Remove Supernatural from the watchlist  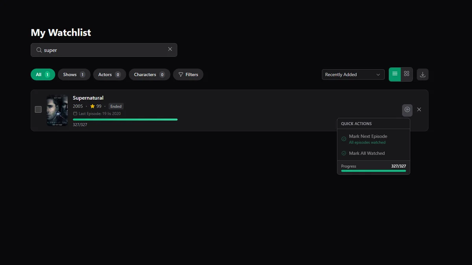(x=419, y=110)
